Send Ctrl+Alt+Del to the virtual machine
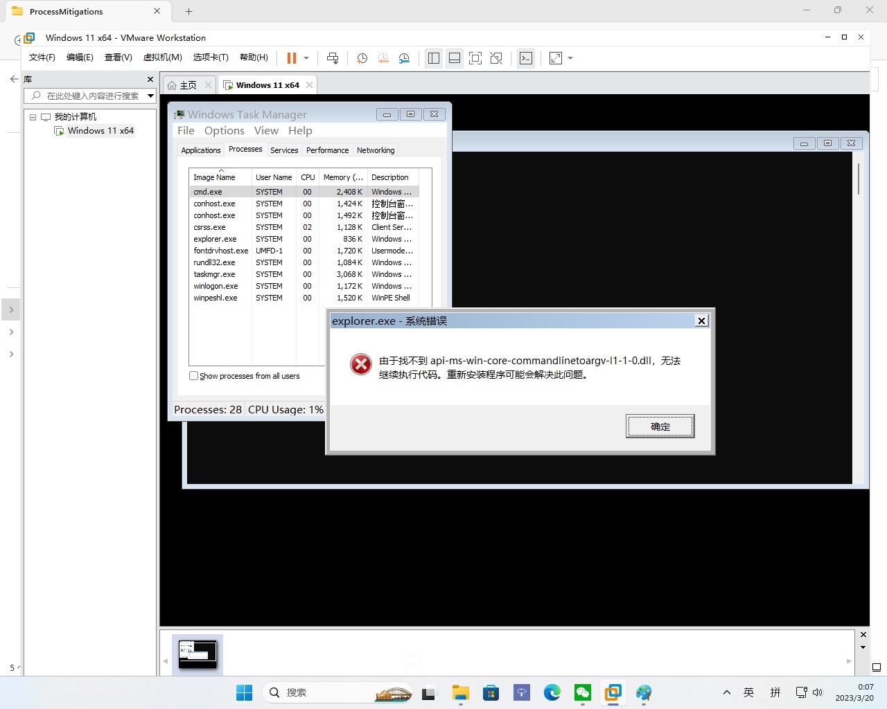This screenshot has height=709, width=887. [333, 58]
